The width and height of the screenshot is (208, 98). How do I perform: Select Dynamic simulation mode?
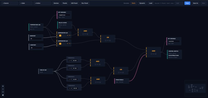click(142, 3)
